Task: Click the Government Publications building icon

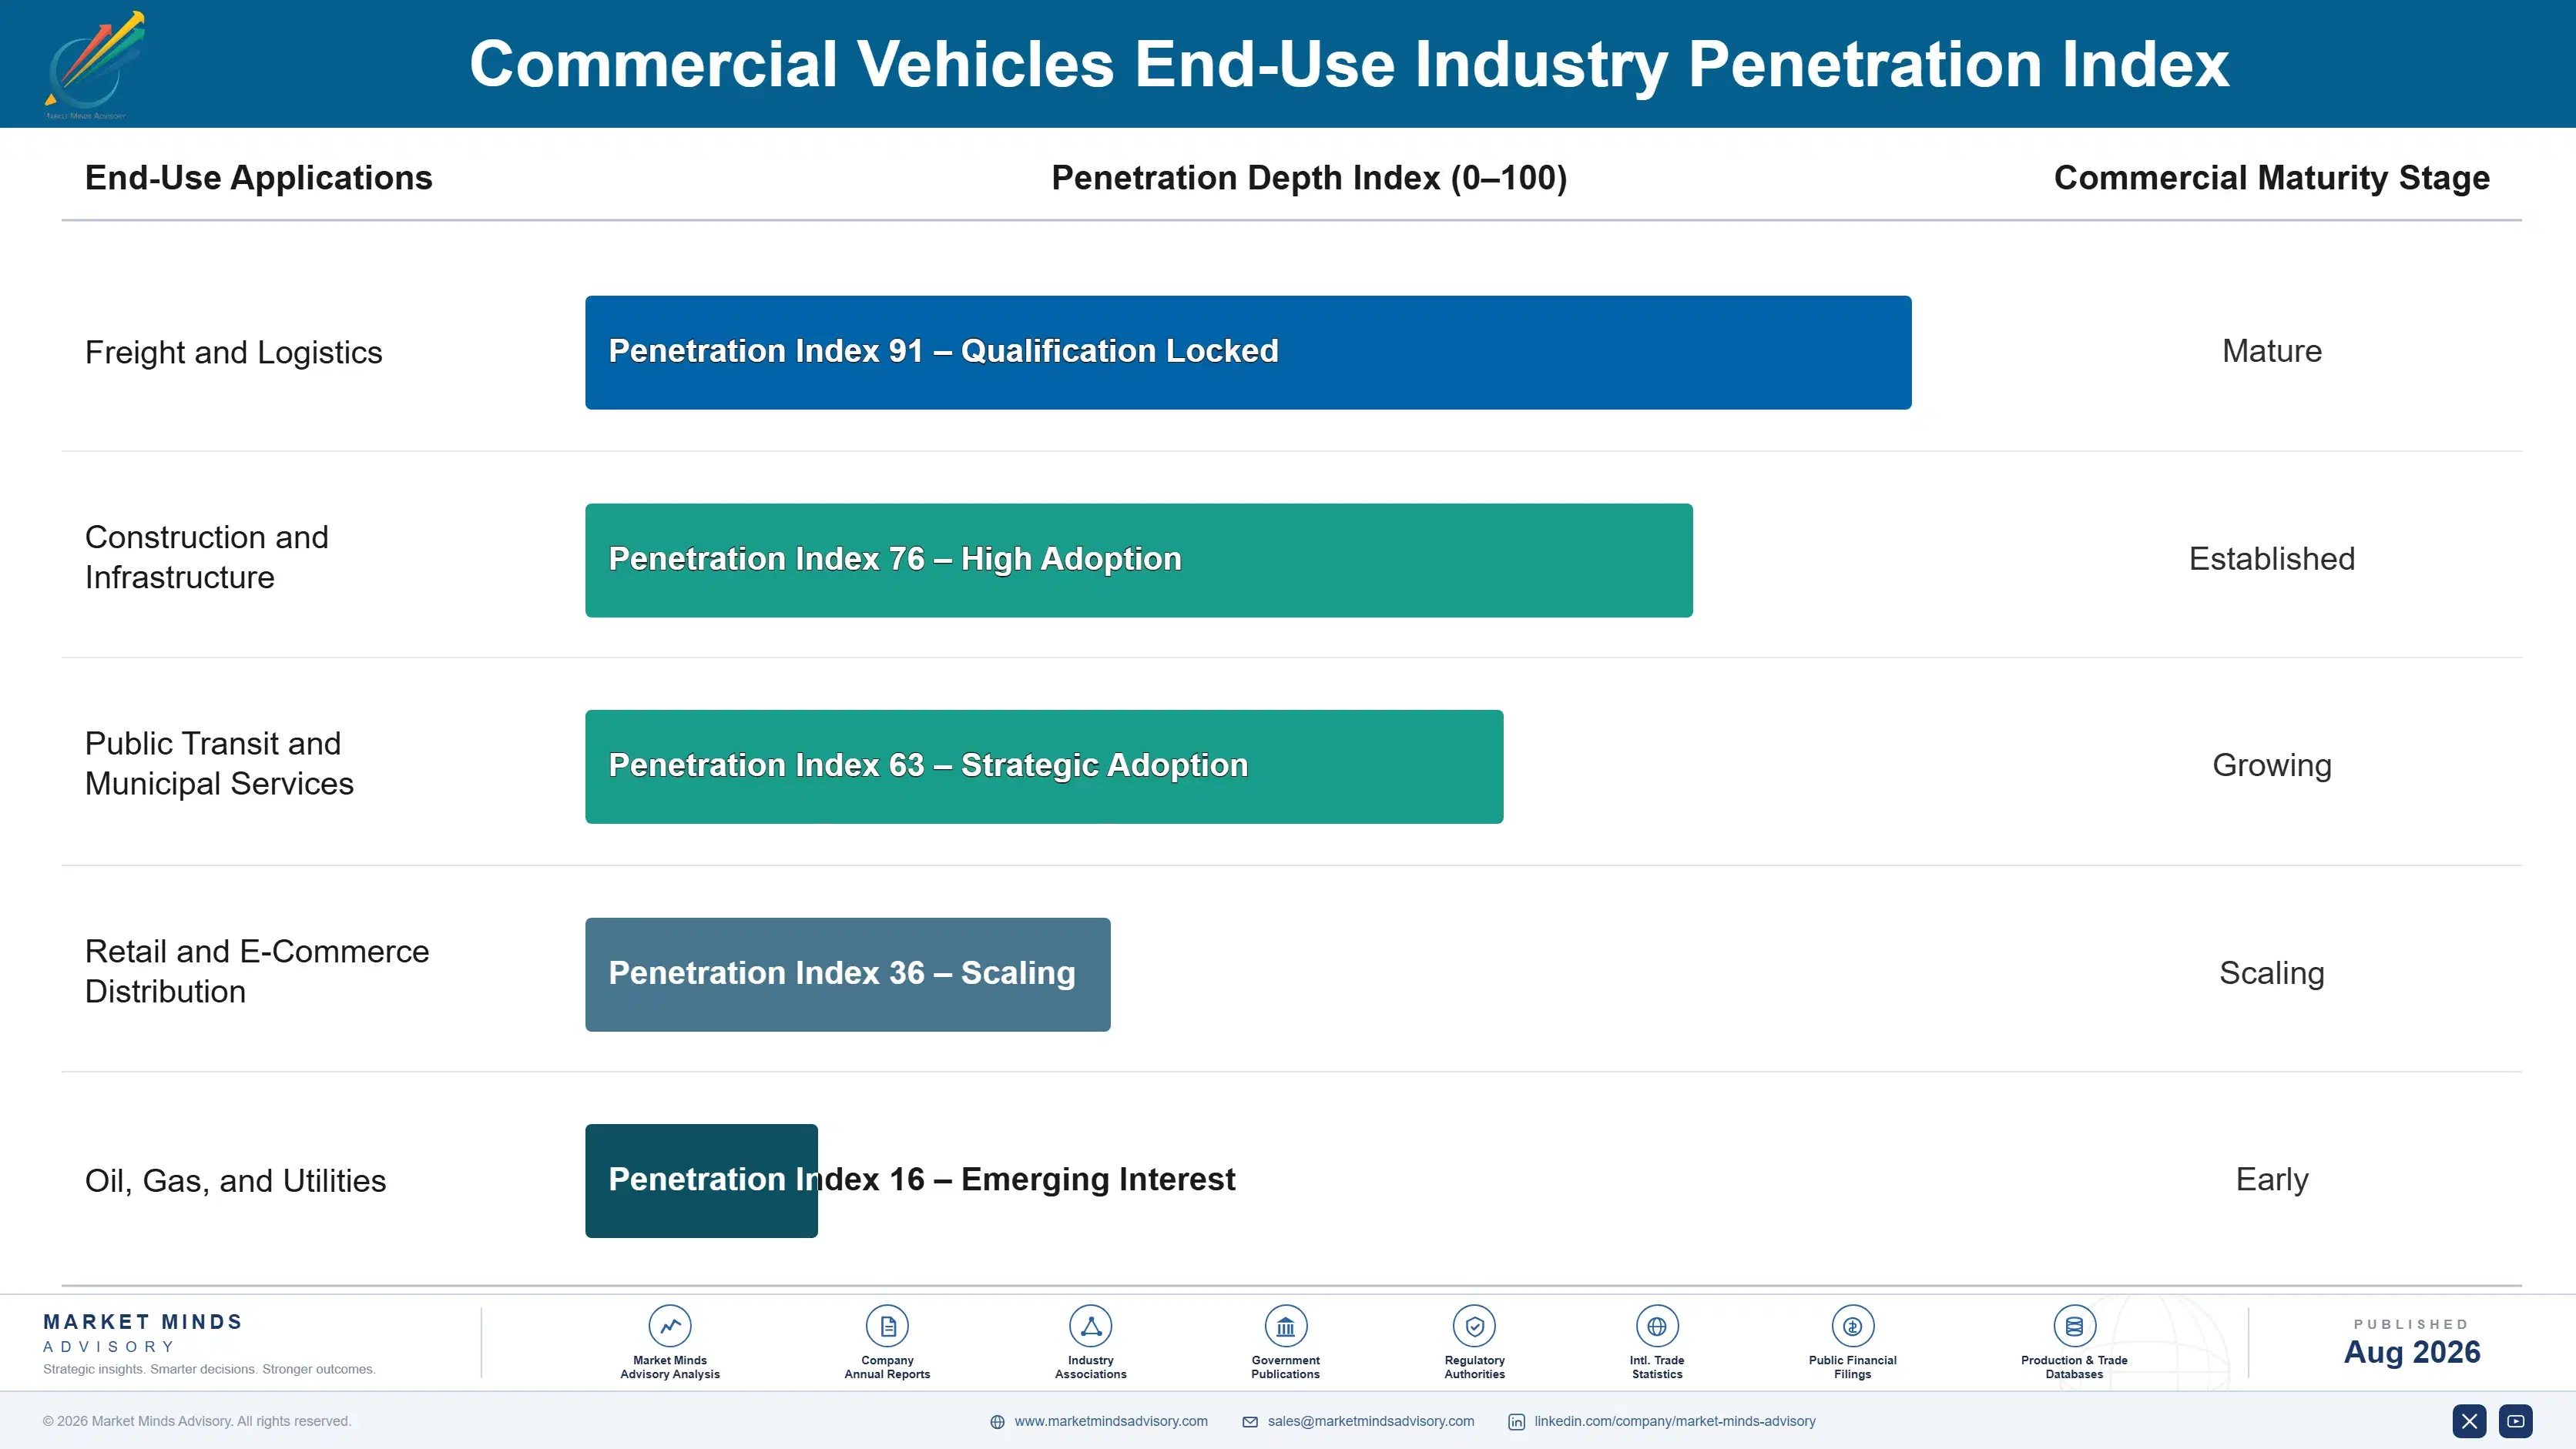Action: pos(1286,1326)
